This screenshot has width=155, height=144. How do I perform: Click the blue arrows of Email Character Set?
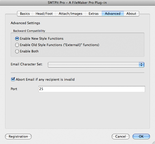coord(142,65)
